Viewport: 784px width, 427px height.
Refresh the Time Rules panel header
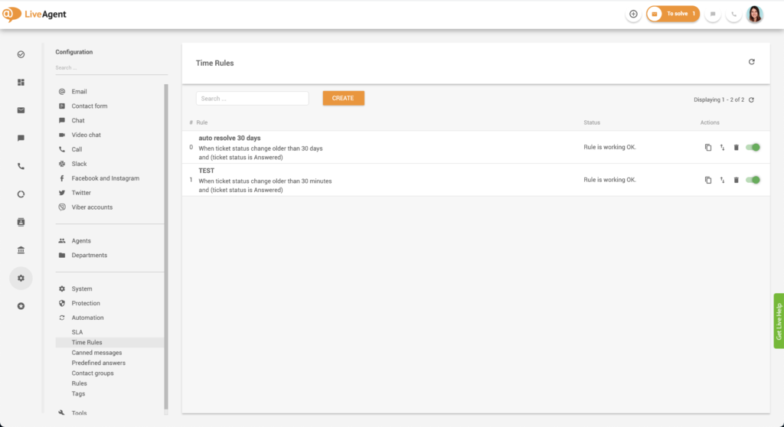pyautogui.click(x=751, y=62)
